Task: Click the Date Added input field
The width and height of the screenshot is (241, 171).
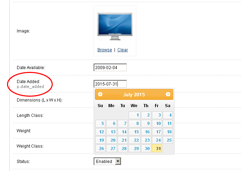Action: [110, 84]
